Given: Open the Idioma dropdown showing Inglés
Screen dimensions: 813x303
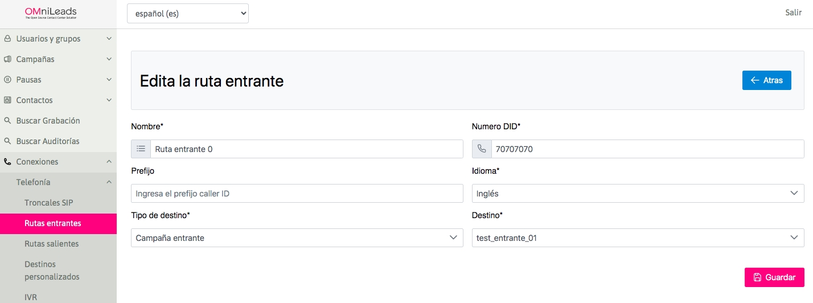Looking at the screenshot, I should tap(638, 194).
